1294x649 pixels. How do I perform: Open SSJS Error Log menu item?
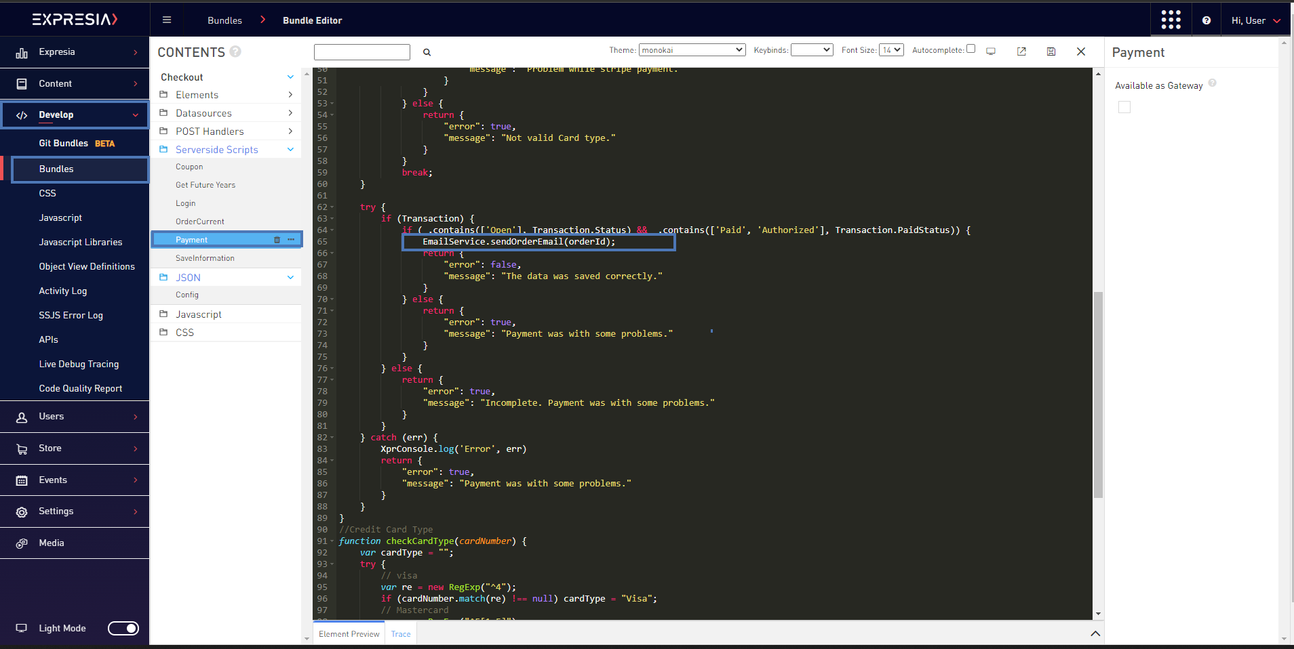[71, 315]
